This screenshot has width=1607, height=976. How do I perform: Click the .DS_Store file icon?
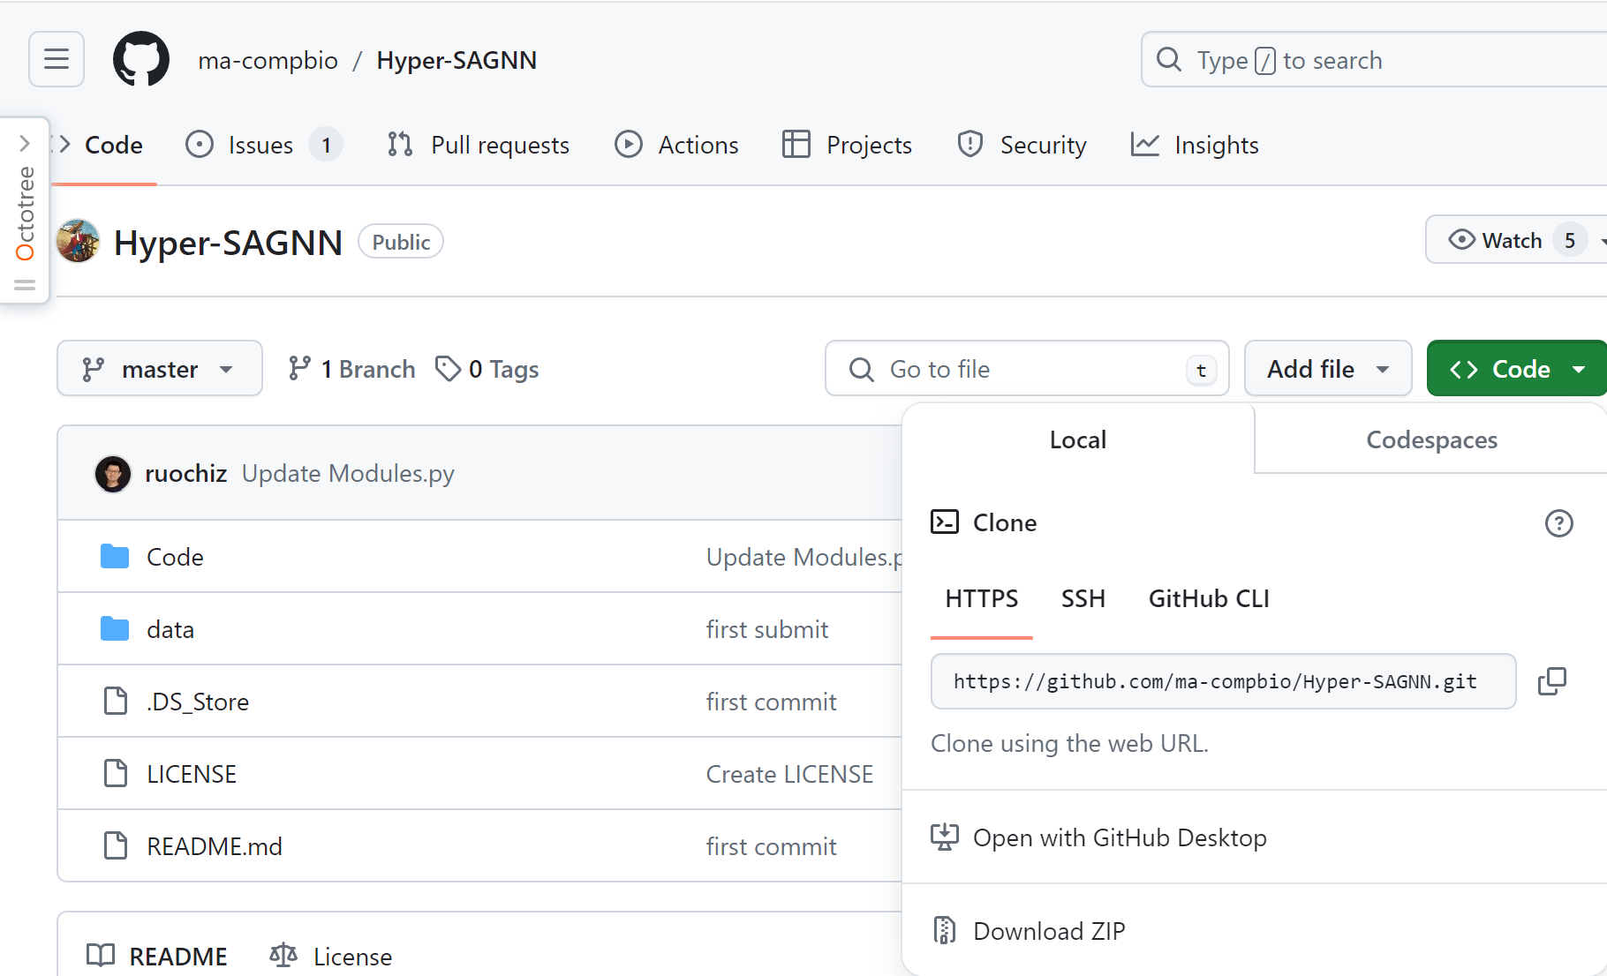click(116, 702)
